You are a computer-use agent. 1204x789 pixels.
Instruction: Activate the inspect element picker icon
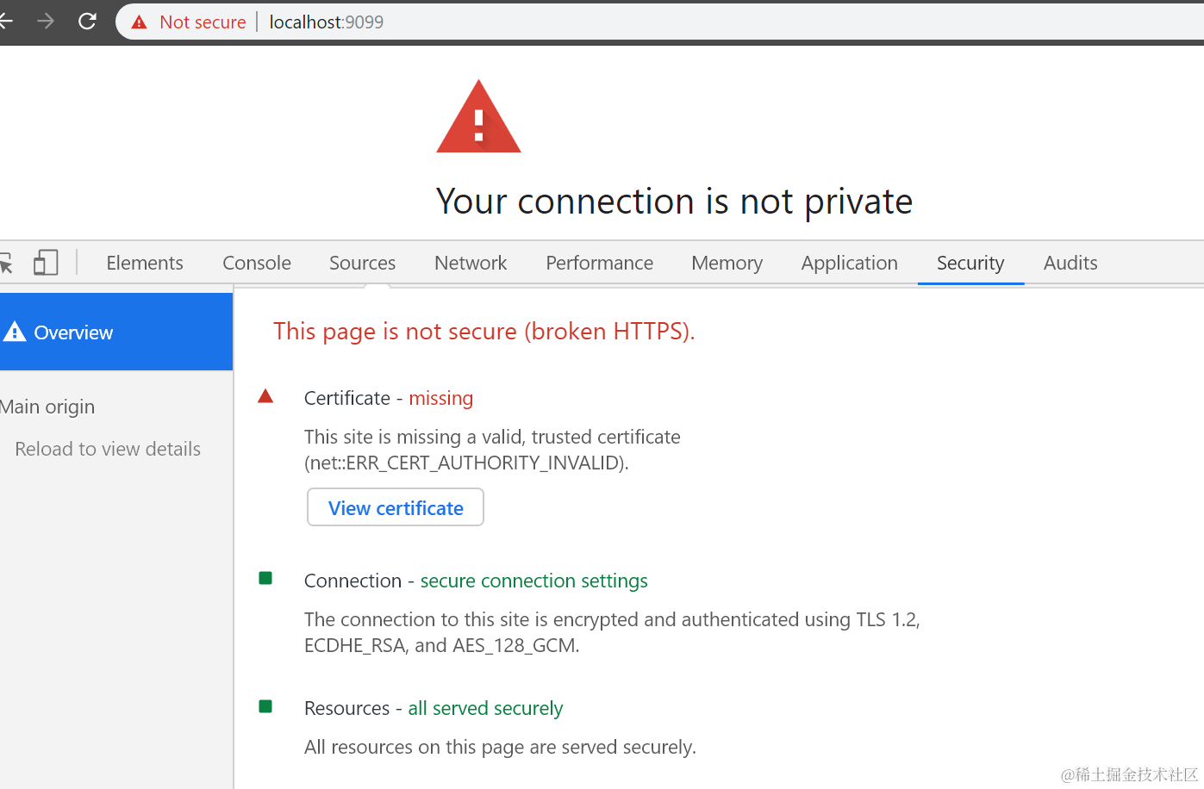[6, 263]
